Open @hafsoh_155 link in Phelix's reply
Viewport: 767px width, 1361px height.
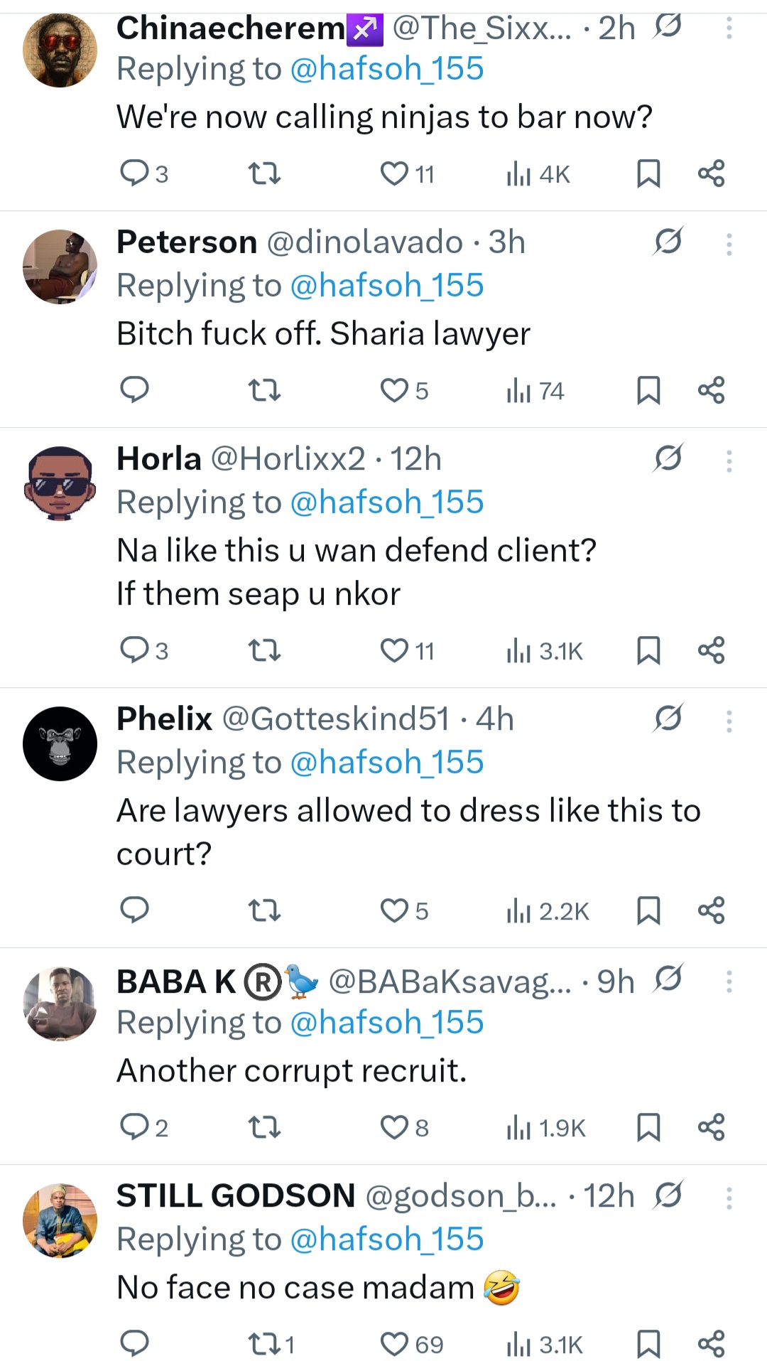click(x=387, y=763)
